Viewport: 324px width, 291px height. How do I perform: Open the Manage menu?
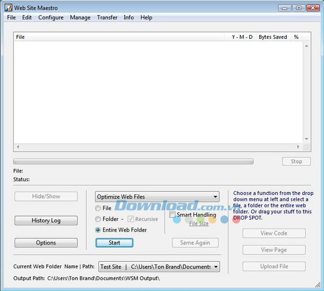pos(80,18)
